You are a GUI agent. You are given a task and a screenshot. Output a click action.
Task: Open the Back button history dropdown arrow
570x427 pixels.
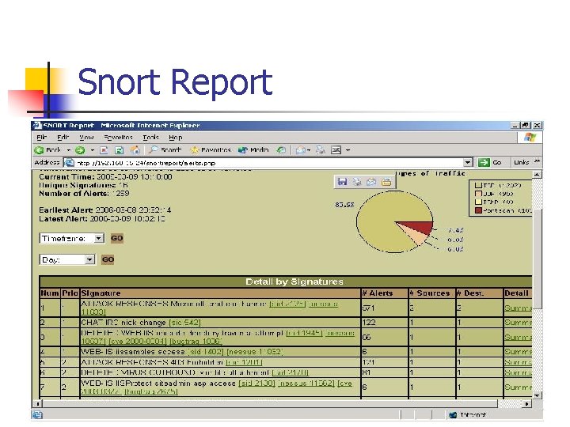[x=68, y=150]
